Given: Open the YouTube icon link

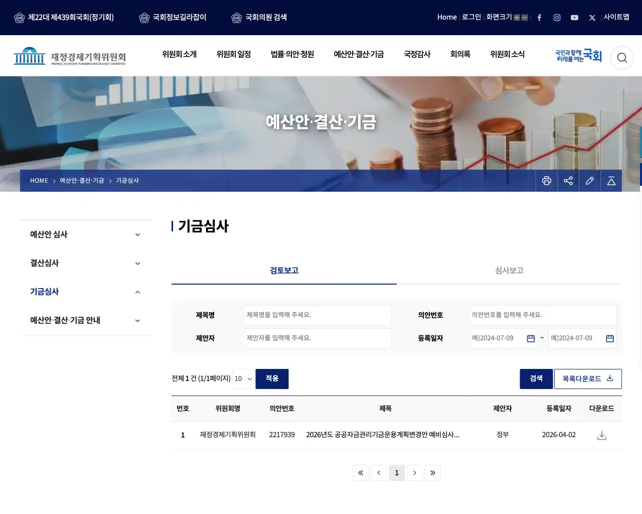Looking at the screenshot, I should pos(574,18).
